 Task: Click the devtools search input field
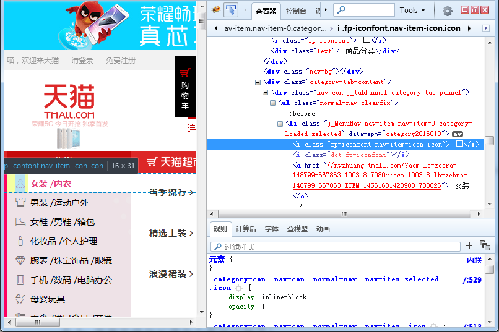(364, 10)
